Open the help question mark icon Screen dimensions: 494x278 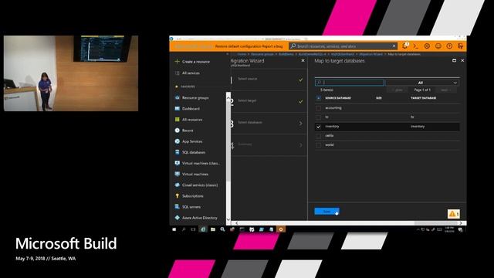[449, 46]
